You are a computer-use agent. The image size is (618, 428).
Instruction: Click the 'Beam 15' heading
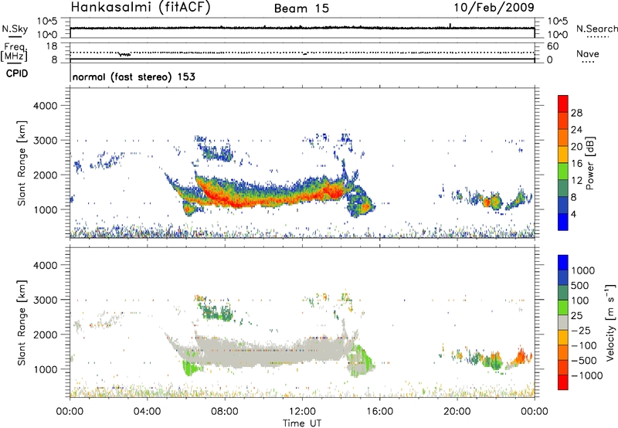pyautogui.click(x=301, y=8)
